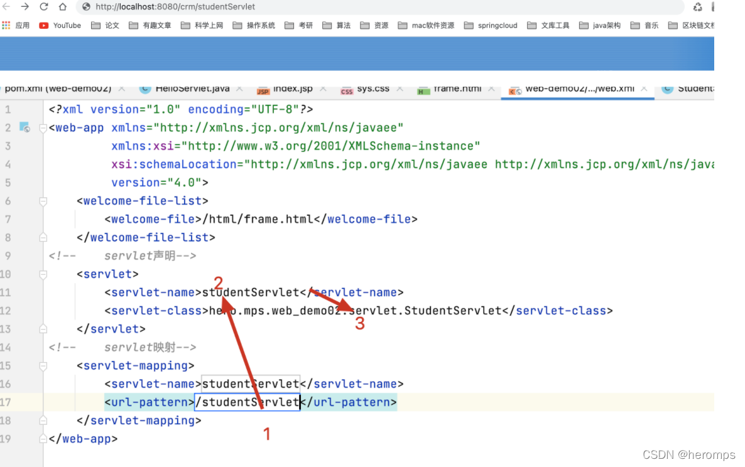Open the YouTube bookmark

60,25
